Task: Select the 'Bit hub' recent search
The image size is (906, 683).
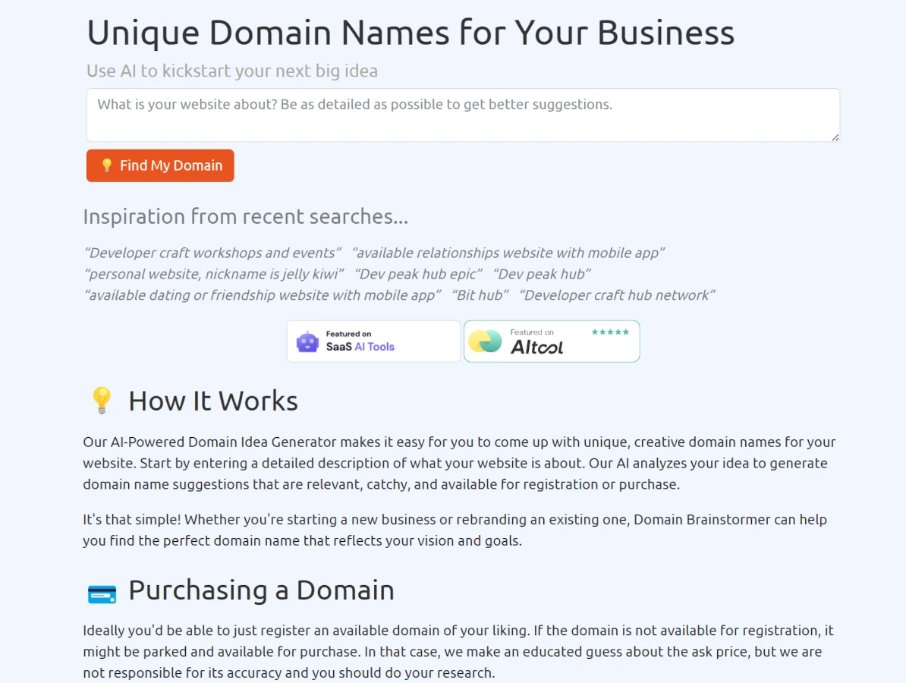Action: [x=480, y=295]
